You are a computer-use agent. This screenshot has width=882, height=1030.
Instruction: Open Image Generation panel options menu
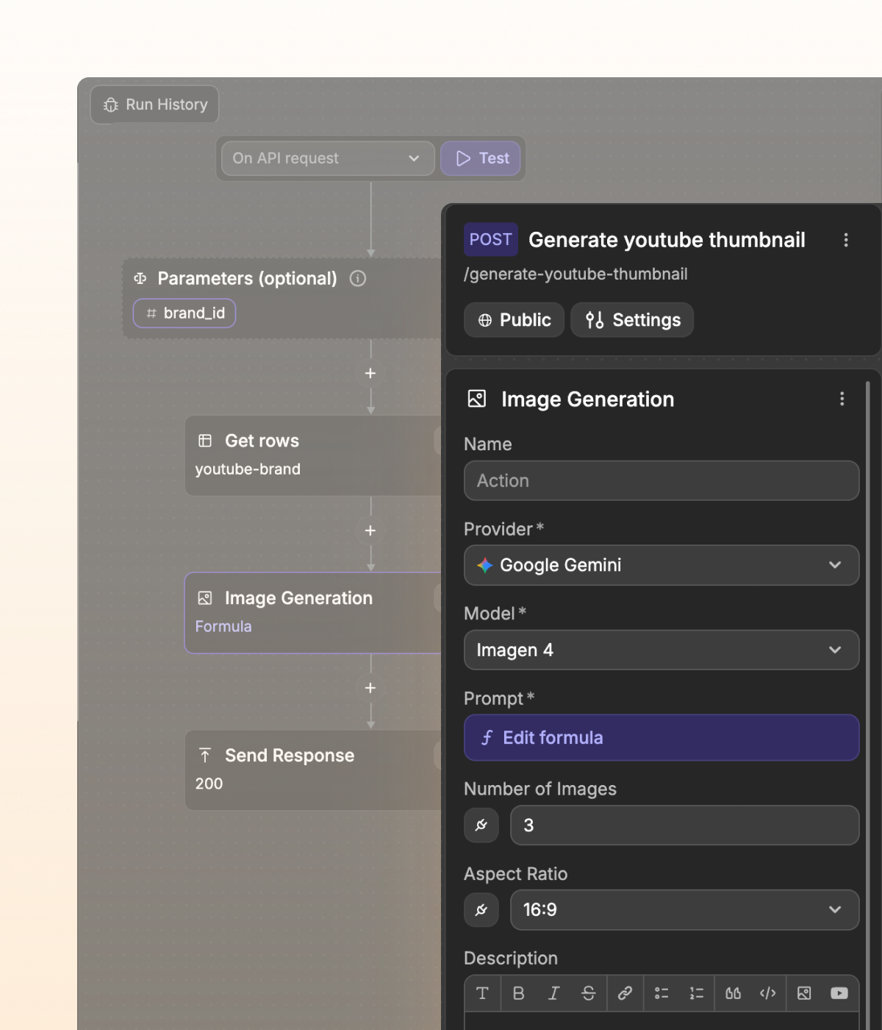pos(842,399)
